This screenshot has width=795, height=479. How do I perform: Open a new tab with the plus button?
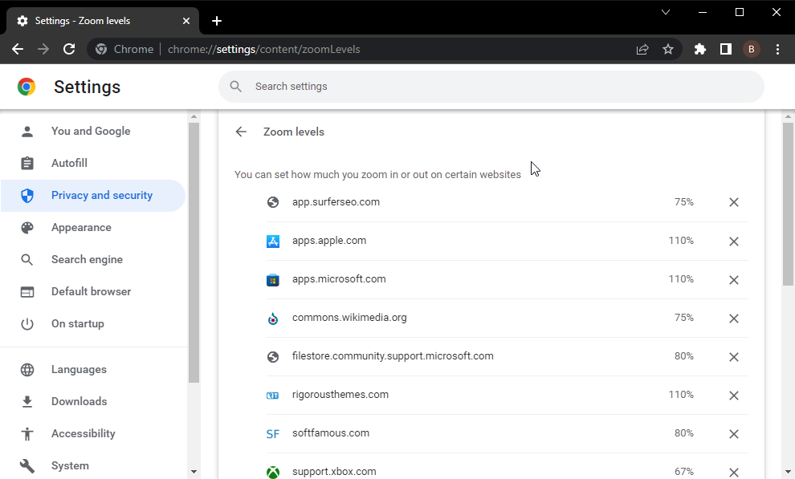tap(217, 21)
